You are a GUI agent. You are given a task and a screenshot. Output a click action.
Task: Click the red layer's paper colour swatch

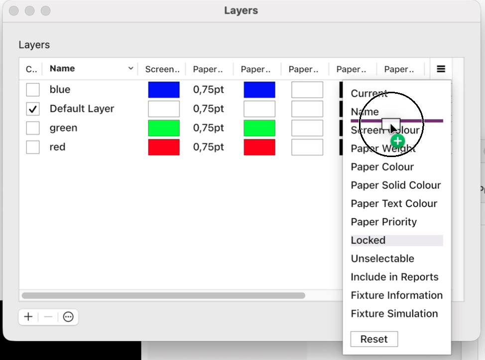[x=259, y=147]
